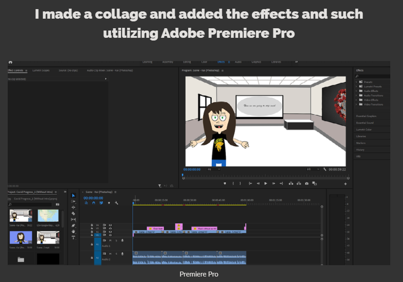This screenshot has height=282, width=403.
Task: Click the Home icon in top bar
Action: pyautogui.click(x=10, y=62)
